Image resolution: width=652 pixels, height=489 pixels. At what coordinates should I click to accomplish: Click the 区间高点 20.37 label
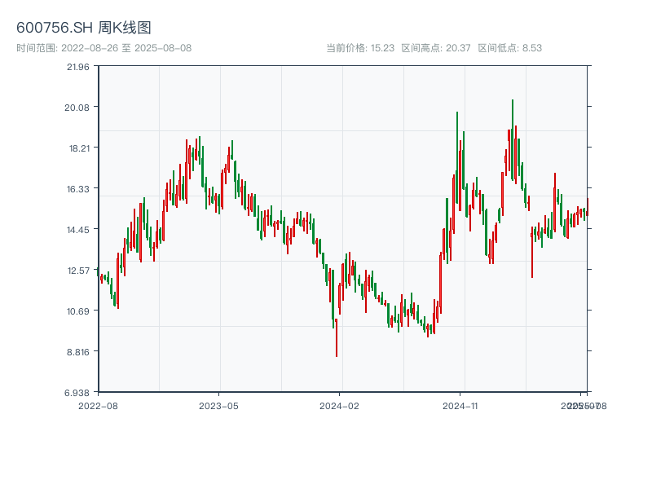(436, 48)
